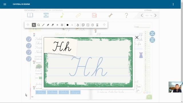Select the small square shape tool
This screenshot has width=183, height=103.
(57, 25)
